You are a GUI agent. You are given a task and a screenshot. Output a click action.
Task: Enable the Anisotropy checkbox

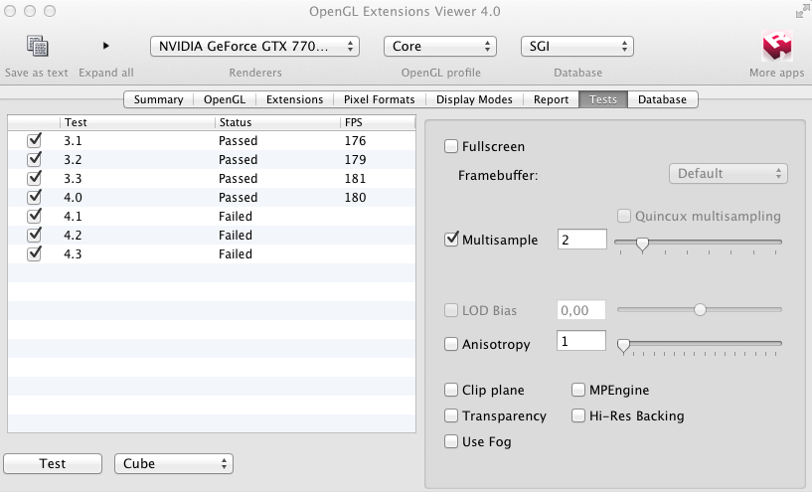coord(451,344)
